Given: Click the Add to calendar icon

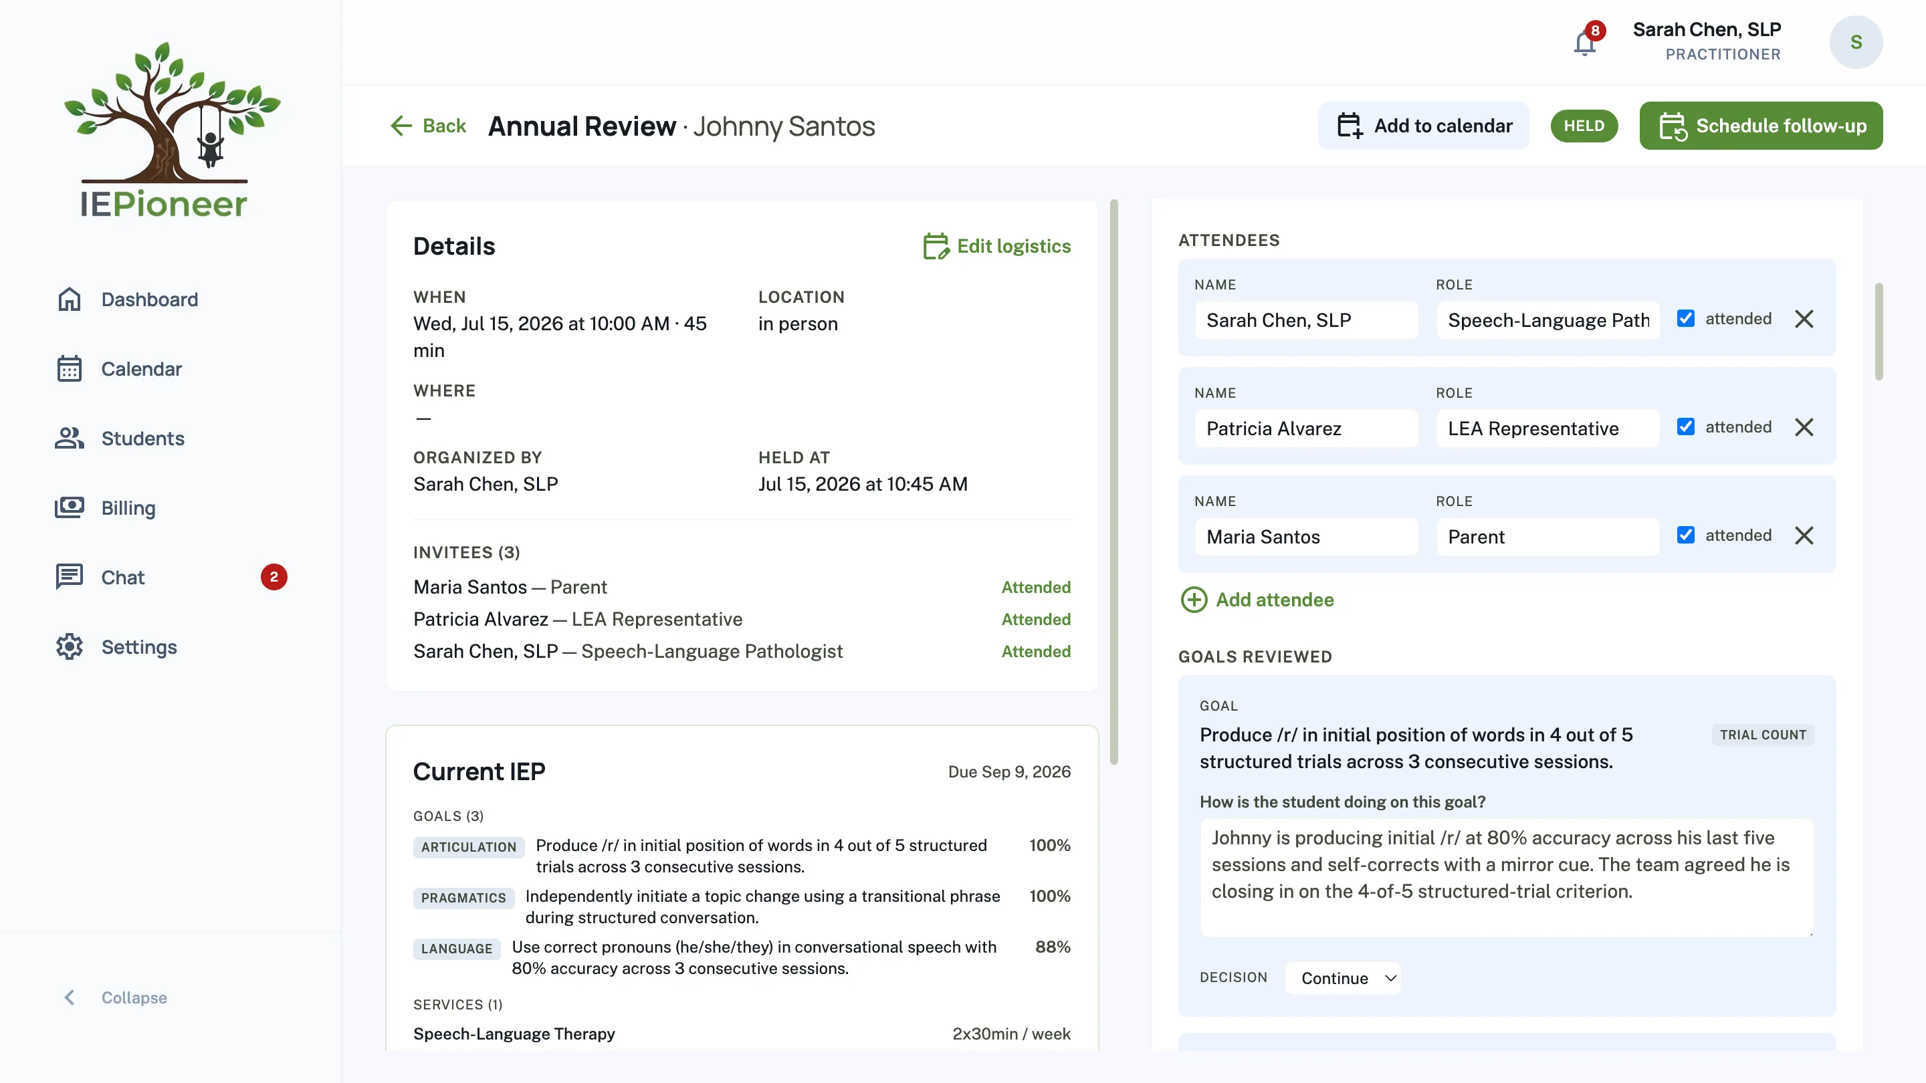Looking at the screenshot, I should click(x=1350, y=126).
